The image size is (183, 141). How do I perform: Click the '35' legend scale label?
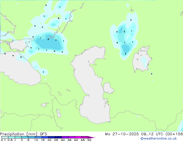click(x=69, y=140)
